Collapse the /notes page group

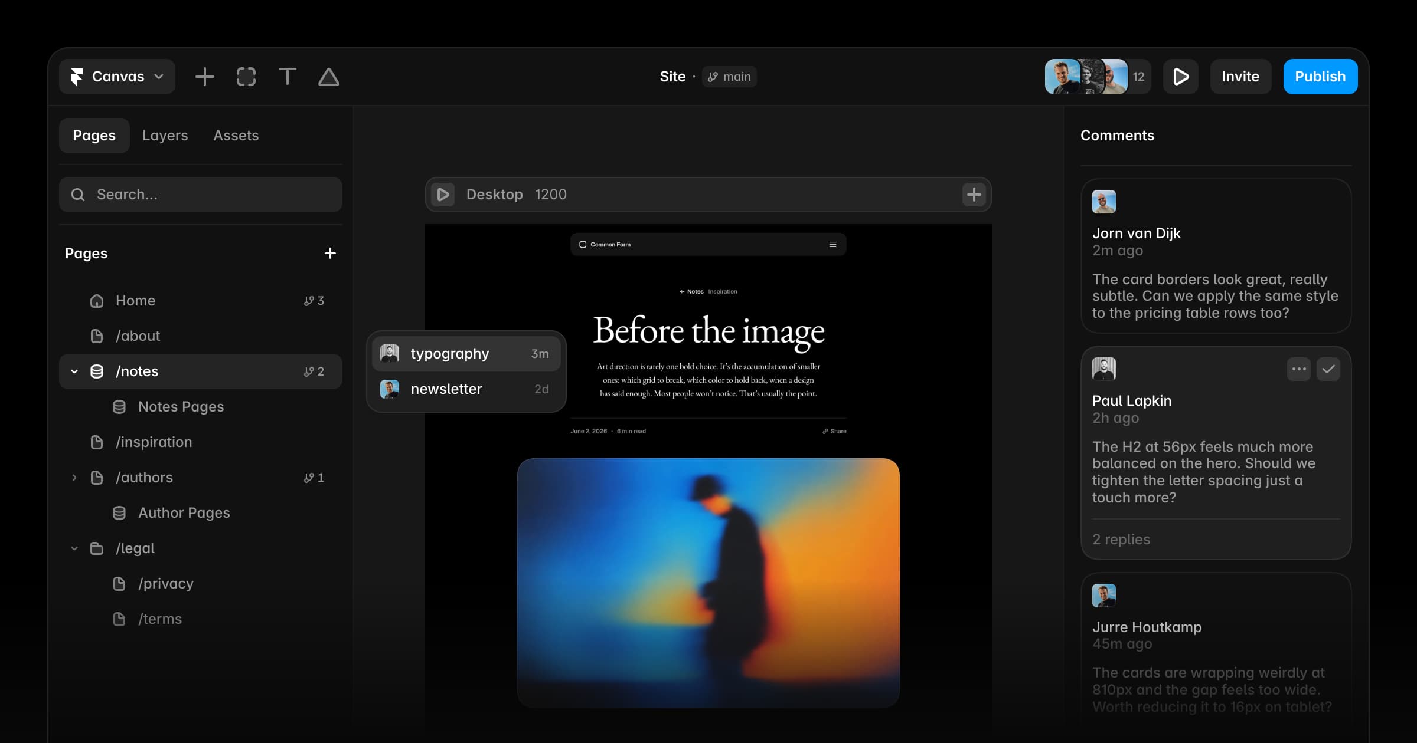pos(74,371)
